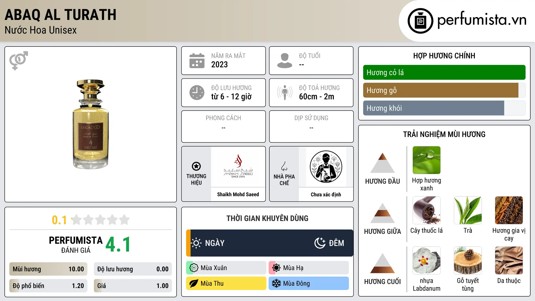Select the moon icon next to Đêm
Screen dimensions: 535x301
(320, 243)
